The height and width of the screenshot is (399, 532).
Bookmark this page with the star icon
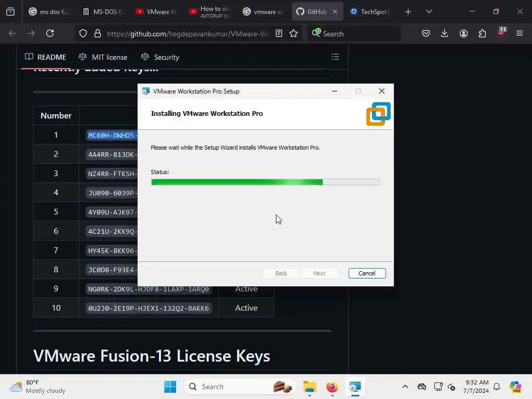[x=294, y=33]
